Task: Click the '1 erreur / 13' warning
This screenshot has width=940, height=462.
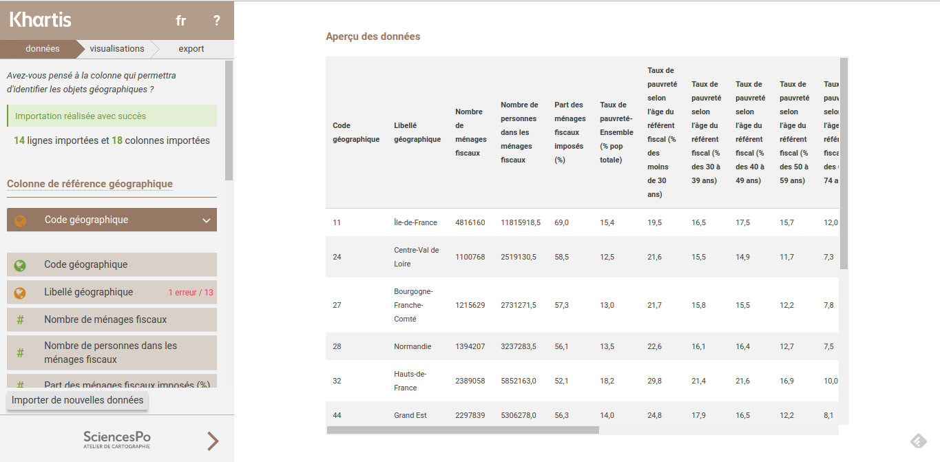Action: [x=191, y=293]
